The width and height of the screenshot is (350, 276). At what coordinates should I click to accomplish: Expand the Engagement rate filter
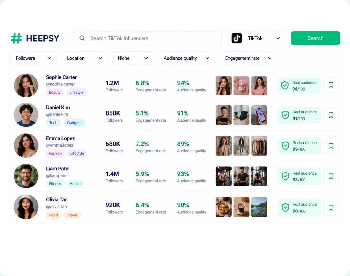[x=248, y=58]
